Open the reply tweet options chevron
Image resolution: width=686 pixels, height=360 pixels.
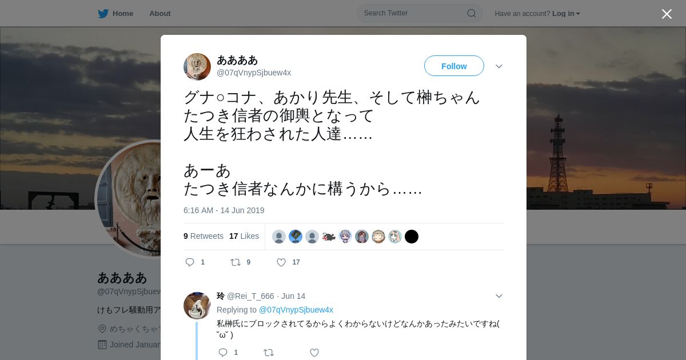coord(499,296)
